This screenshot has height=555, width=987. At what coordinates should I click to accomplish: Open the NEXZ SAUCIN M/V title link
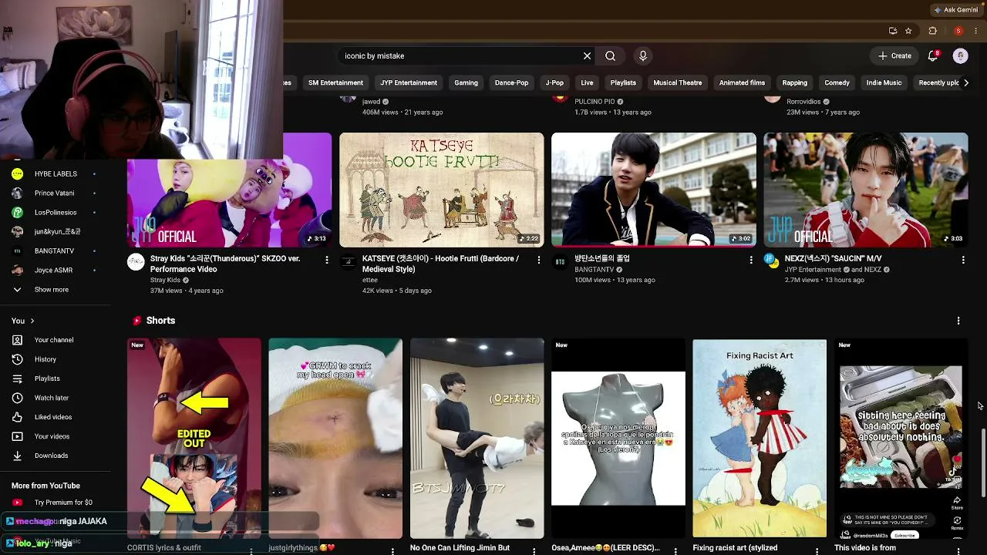tap(833, 258)
